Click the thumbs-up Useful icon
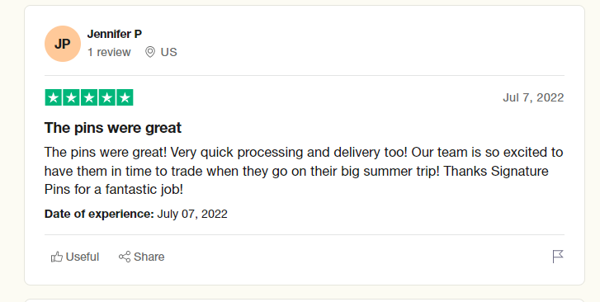This screenshot has width=600, height=302. [57, 257]
